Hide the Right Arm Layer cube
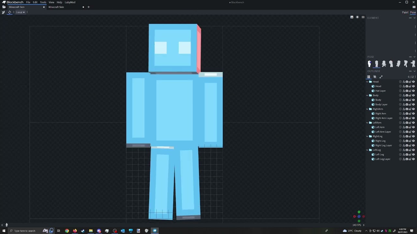 (413, 118)
